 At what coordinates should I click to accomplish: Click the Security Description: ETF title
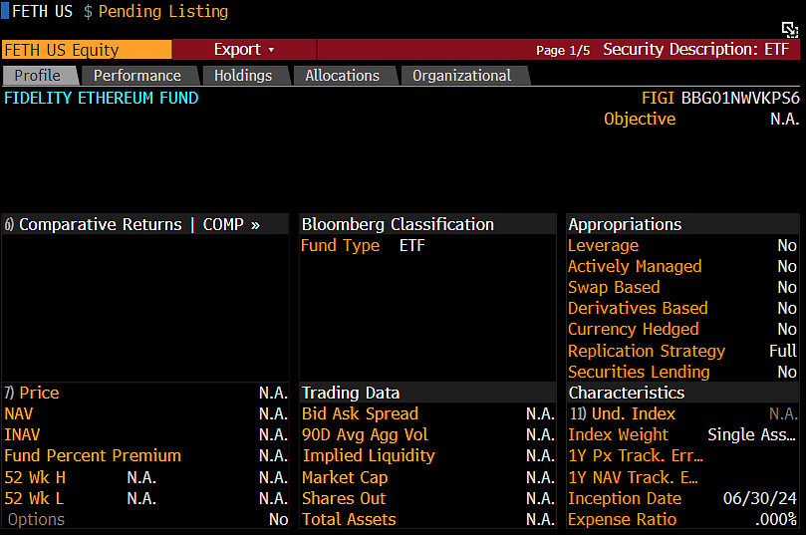(696, 50)
